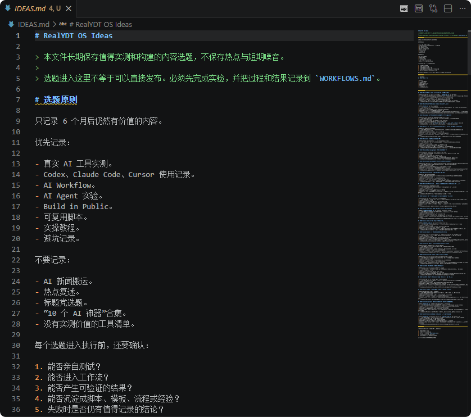The width and height of the screenshot is (471, 417).
Task: Click the '5. 失败时是否仍有值得记录的结论？' item
Action: pos(99,409)
